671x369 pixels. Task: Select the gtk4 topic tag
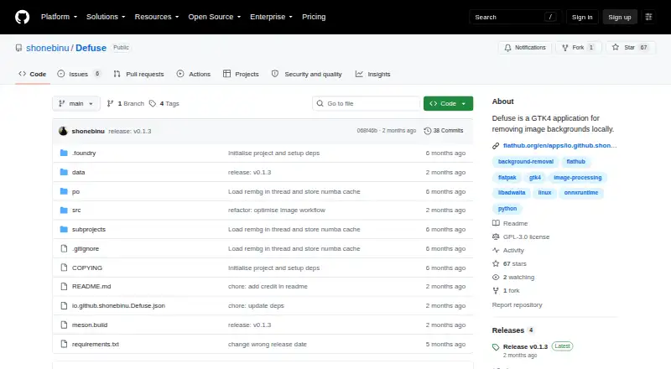[x=535, y=177]
